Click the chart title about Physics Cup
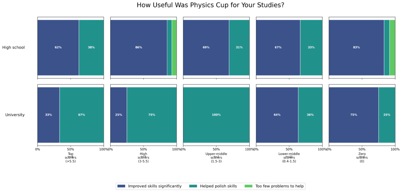Viewport: 402px width, 192px height. click(x=210, y=5)
